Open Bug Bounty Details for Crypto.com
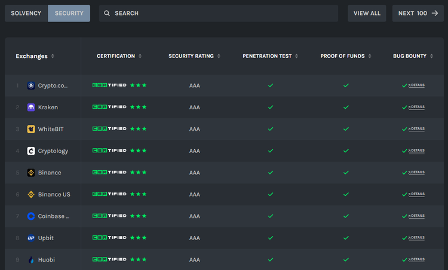Screen dimensions: 448x270 416,85
